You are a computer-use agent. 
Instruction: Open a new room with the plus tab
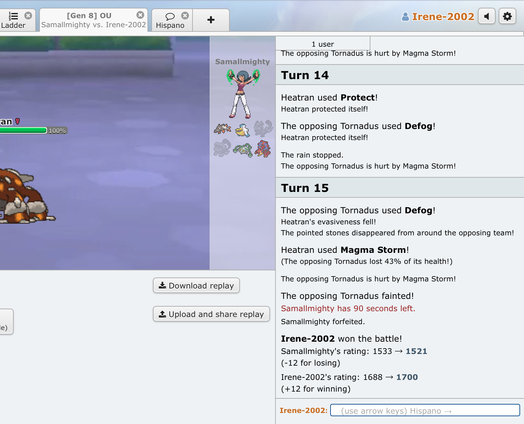pyautogui.click(x=211, y=20)
